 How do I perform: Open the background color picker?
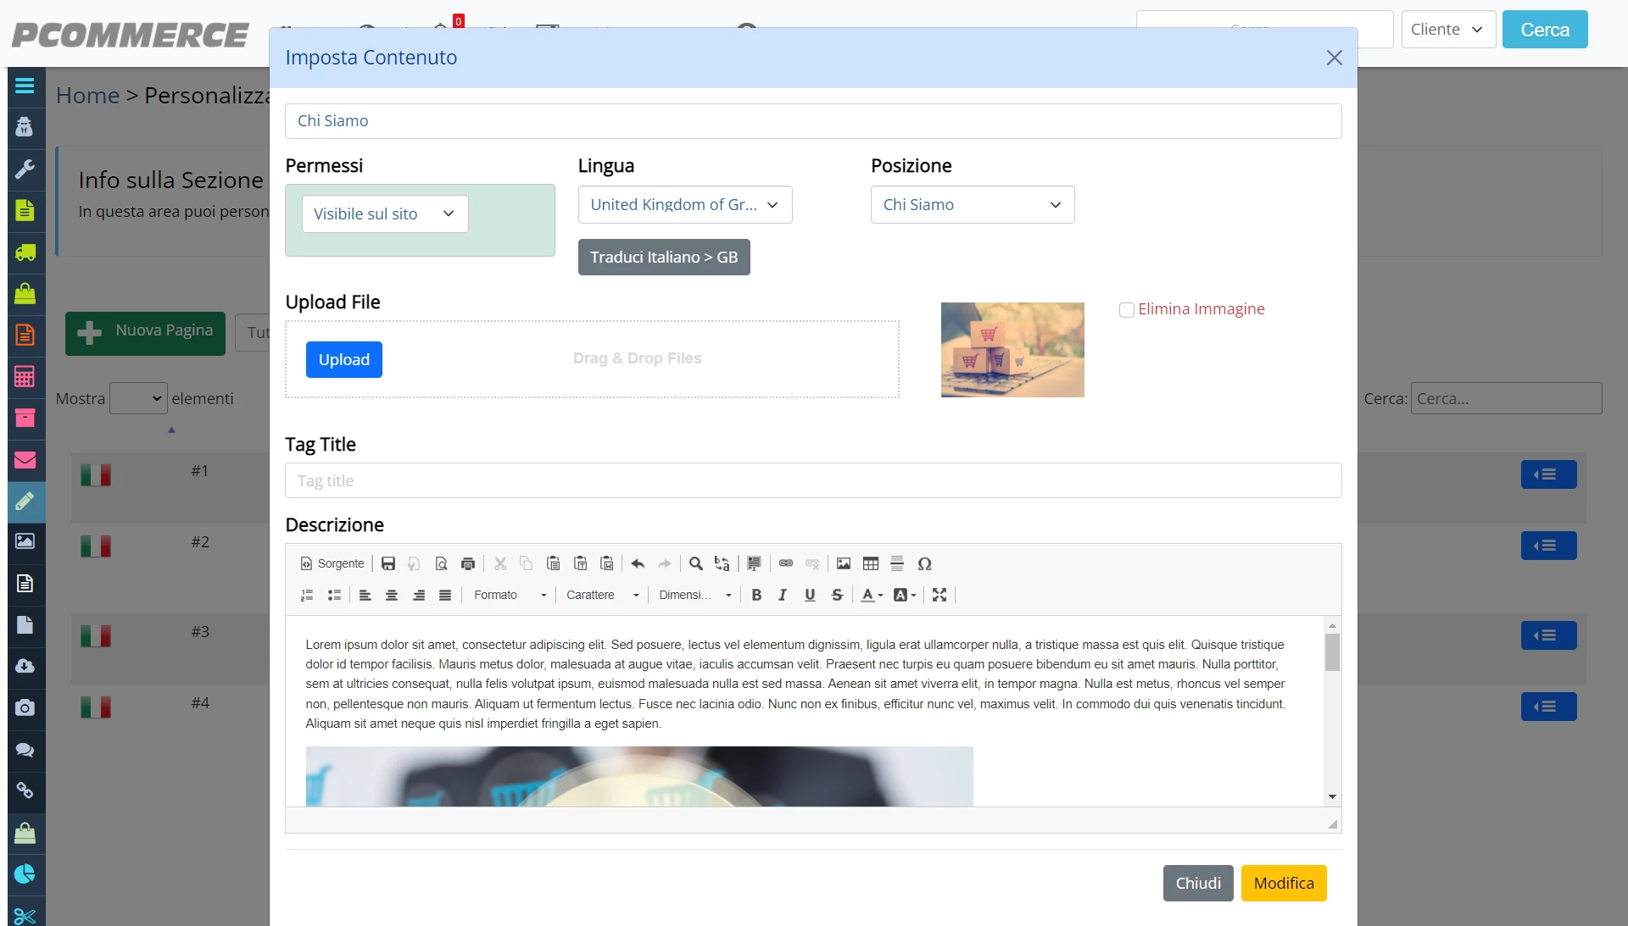coord(905,595)
